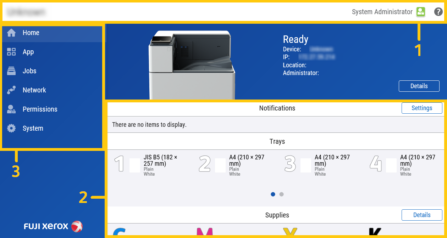Screen dimensions: 447x238
Task: Click the Supplies Details button
Action: click(x=422, y=215)
